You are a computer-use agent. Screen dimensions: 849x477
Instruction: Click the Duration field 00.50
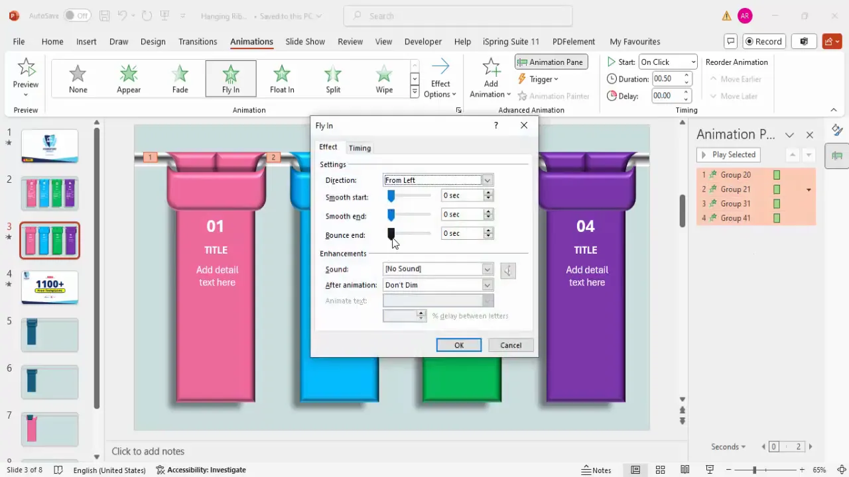click(672, 79)
